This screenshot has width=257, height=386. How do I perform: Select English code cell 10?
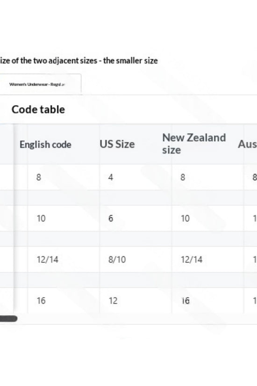click(x=41, y=218)
